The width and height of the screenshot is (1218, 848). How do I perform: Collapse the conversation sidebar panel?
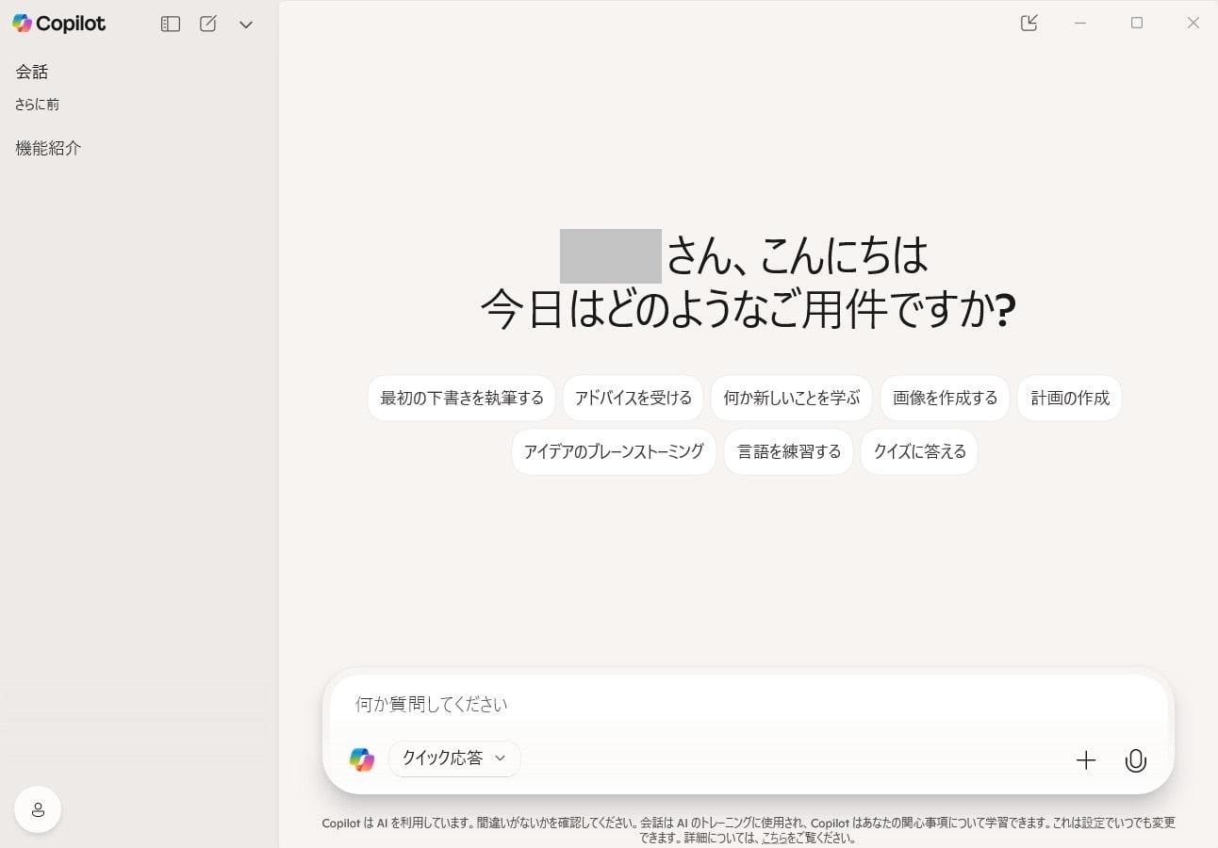point(171,24)
